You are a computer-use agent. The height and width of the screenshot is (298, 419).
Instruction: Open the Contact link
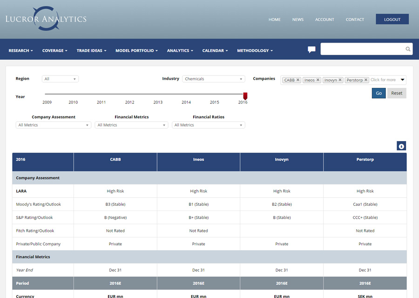point(355,20)
